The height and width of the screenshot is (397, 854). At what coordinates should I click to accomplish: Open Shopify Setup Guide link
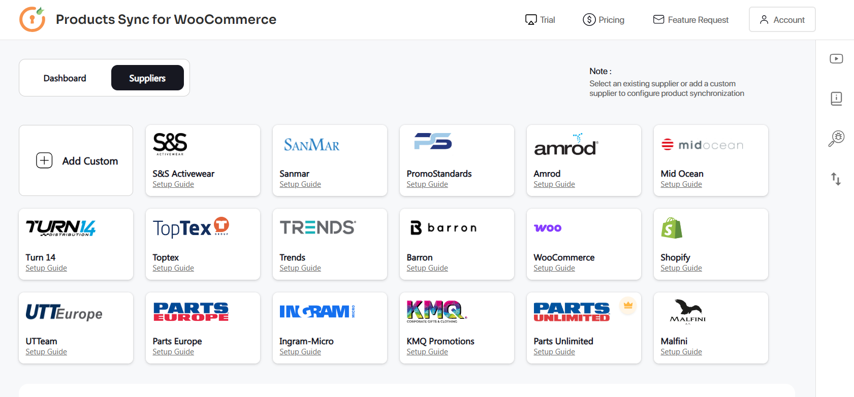click(681, 268)
